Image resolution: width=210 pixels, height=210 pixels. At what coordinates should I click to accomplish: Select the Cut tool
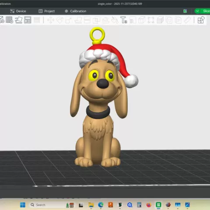pyautogui.click(x=87, y=20)
